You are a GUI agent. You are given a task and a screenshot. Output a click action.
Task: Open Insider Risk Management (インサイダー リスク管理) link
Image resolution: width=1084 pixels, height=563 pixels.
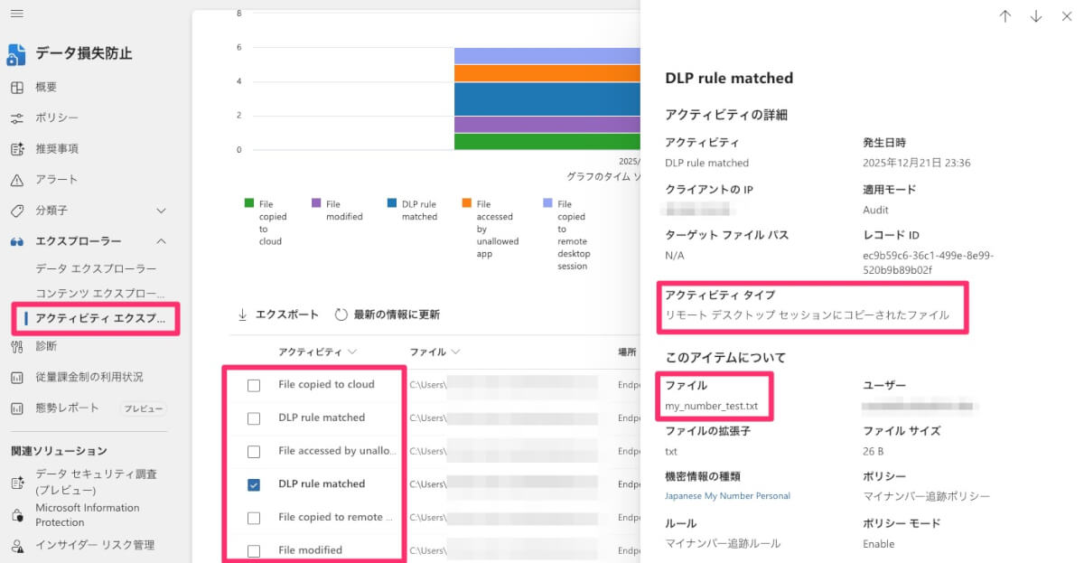coord(95,545)
